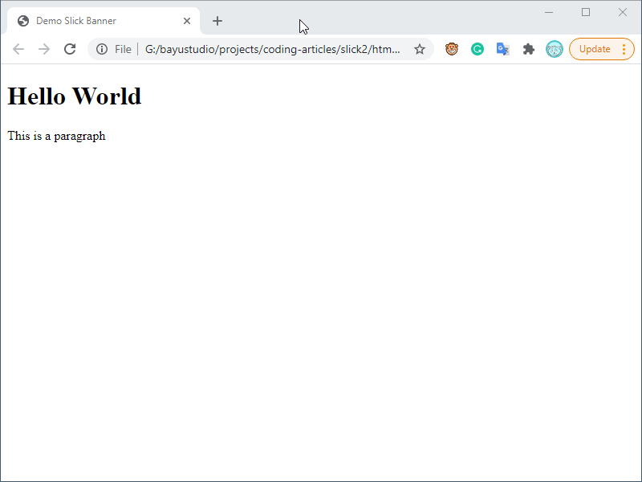Click the forward navigation arrow
Viewport: 642px width, 482px height.
44,49
